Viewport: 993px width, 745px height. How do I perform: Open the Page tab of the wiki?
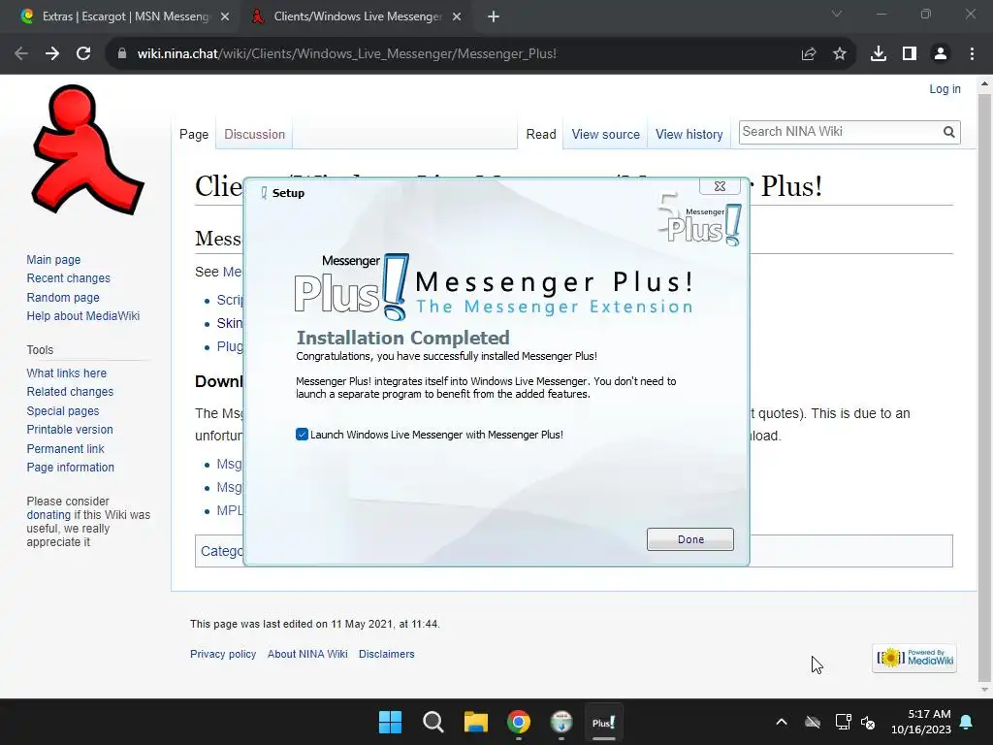point(194,134)
